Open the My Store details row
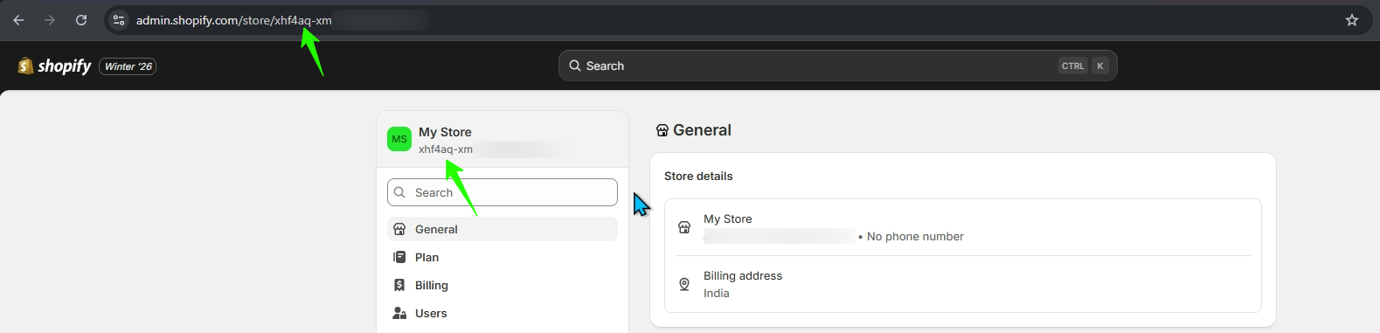Screen dimensions: 1380x333 (x=963, y=227)
